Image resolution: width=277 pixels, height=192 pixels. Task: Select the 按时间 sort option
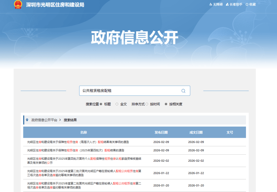[x=147, y=104]
